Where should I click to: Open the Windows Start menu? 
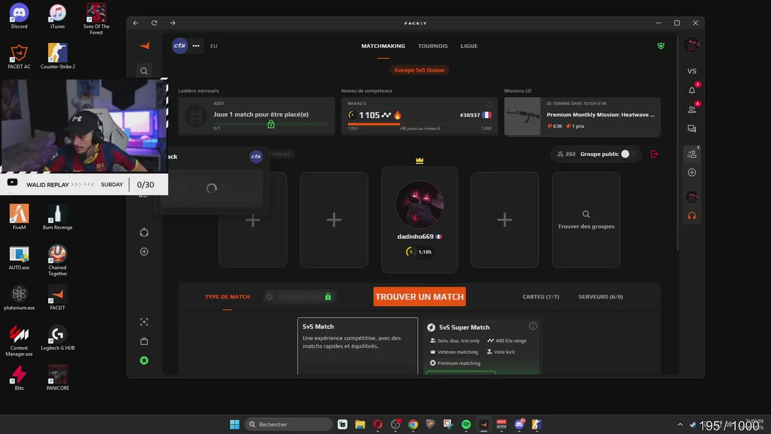pos(234,424)
